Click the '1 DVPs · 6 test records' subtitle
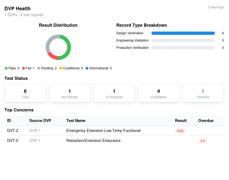The image size is (229, 180). click(24, 15)
